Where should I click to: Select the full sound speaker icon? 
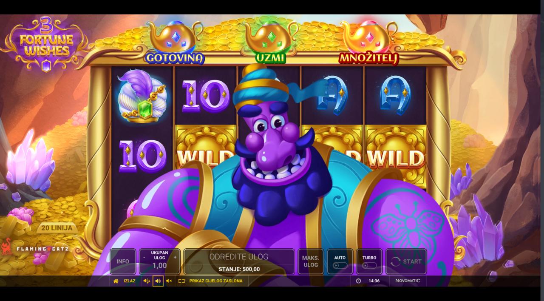tap(158, 281)
